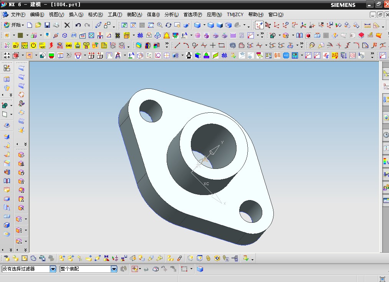Select the Line sketch tool

click(177, 45)
